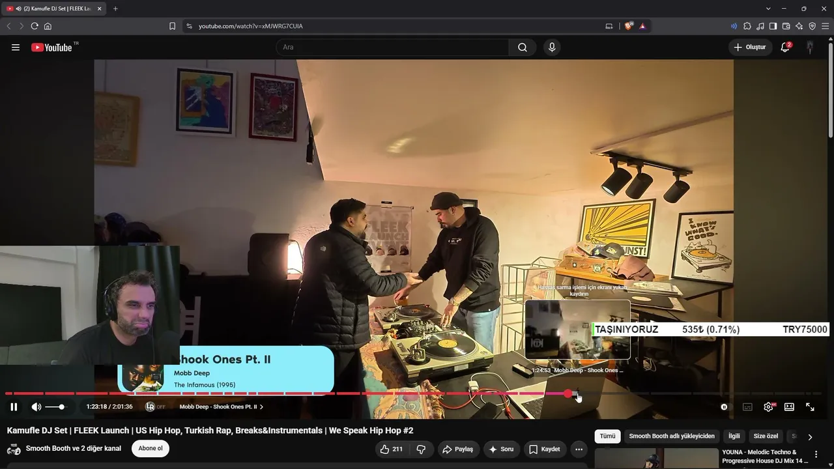Viewport: 834px width, 469px height.
Task: Open the install app icon in address bar
Action: tap(609, 26)
